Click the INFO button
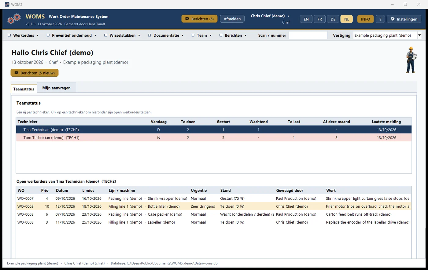 coord(365,19)
